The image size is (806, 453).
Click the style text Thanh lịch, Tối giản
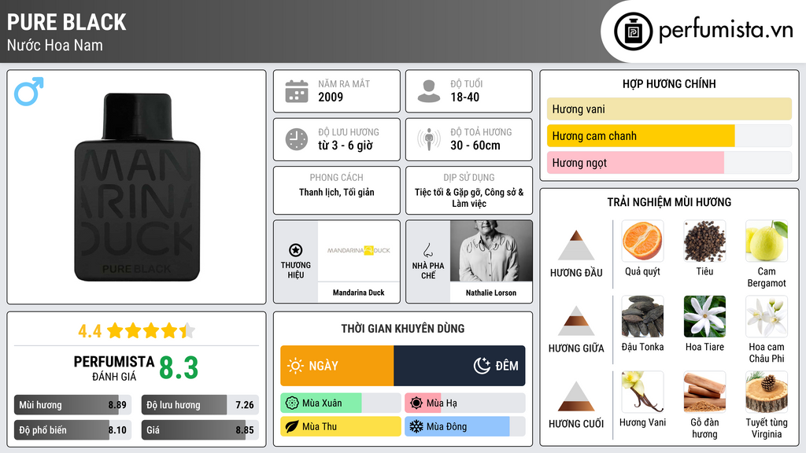click(337, 193)
